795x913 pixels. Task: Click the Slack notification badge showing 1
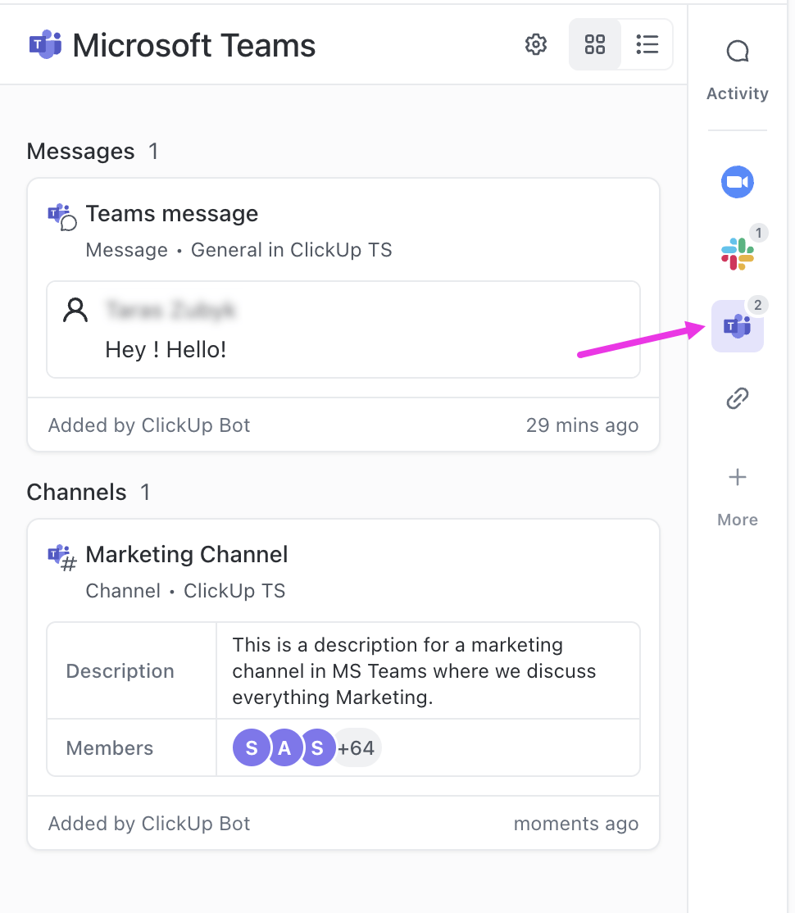coord(758,233)
